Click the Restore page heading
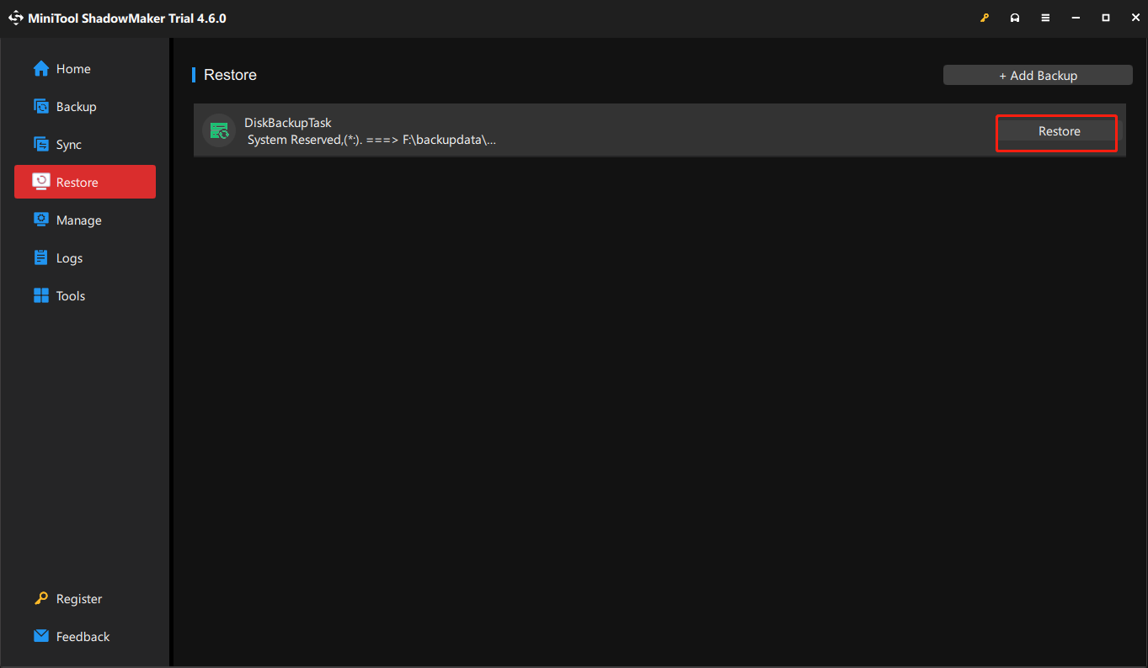Viewport: 1148px width, 668px height. click(x=230, y=75)
